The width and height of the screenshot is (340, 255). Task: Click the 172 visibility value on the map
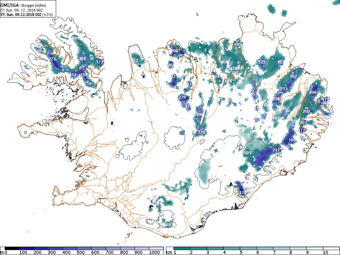(x=100, y=62)
